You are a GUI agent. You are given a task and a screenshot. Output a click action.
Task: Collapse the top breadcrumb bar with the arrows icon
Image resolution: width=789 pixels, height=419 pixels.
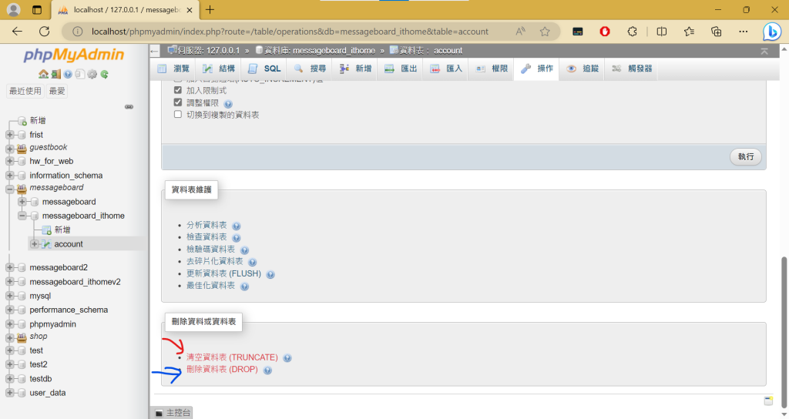pos(764,51)
